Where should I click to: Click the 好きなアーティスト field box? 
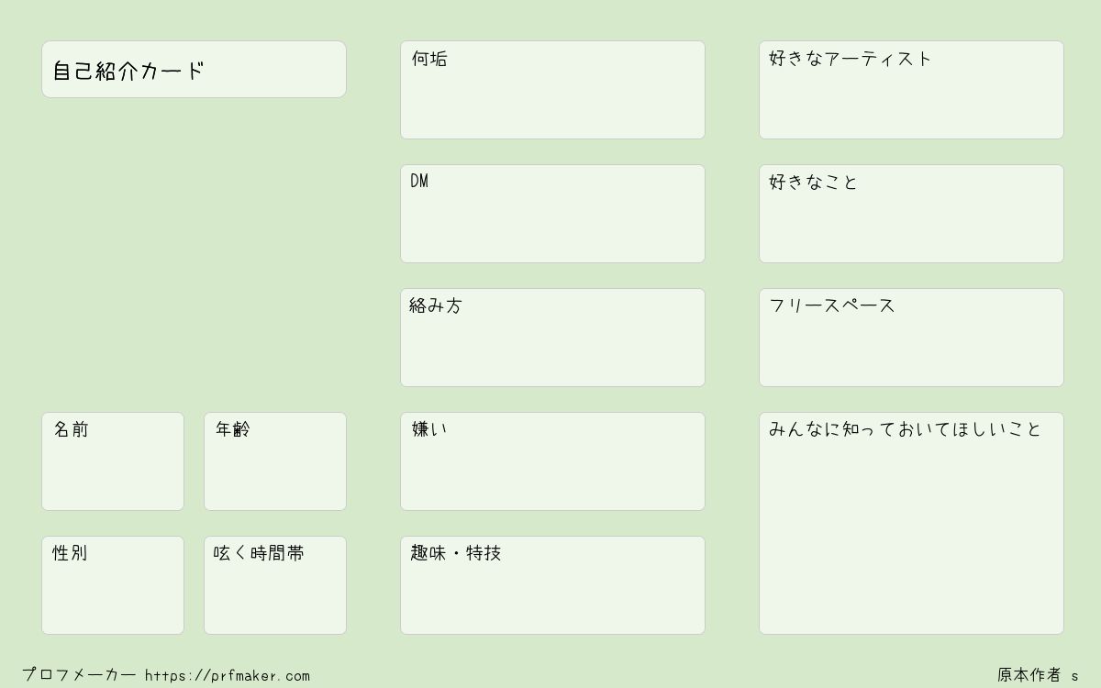point(911,90)
